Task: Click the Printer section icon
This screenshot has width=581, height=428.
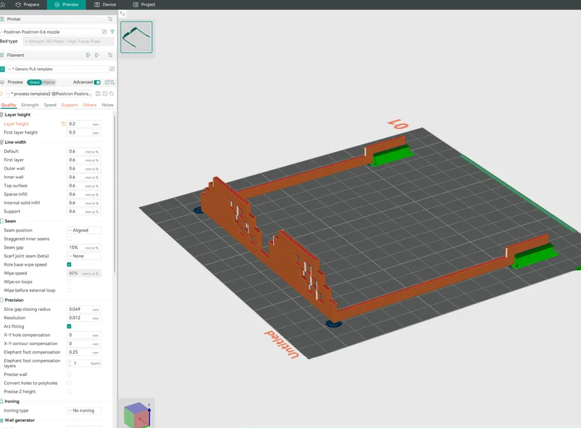Action: click(2, 19)
